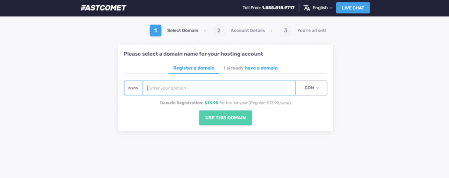Screen dimensions: 449x178
Task: Start a chat with the LIVE CHAT button
Action: click(353, 8)
